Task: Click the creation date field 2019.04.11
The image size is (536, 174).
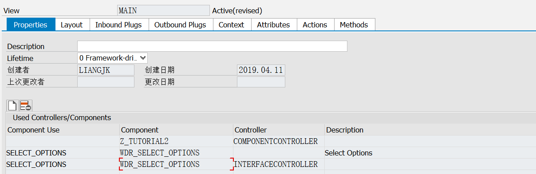Action: [x=261, y=70]
